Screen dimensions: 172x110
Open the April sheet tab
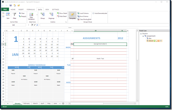tap(42, 103)
